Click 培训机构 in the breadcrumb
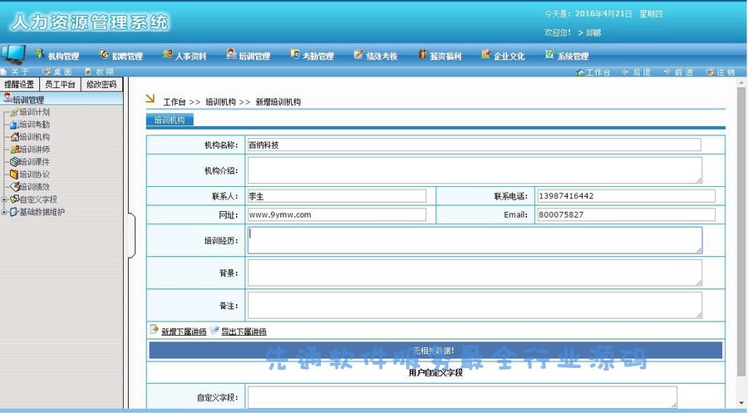The height and width of the screenshot is (413, 748). click(220, 102)
